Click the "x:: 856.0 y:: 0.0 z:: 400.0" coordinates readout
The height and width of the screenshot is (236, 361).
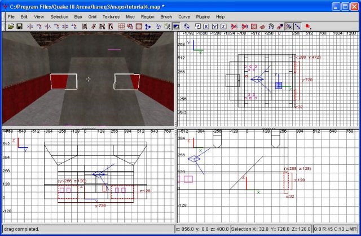202,229
